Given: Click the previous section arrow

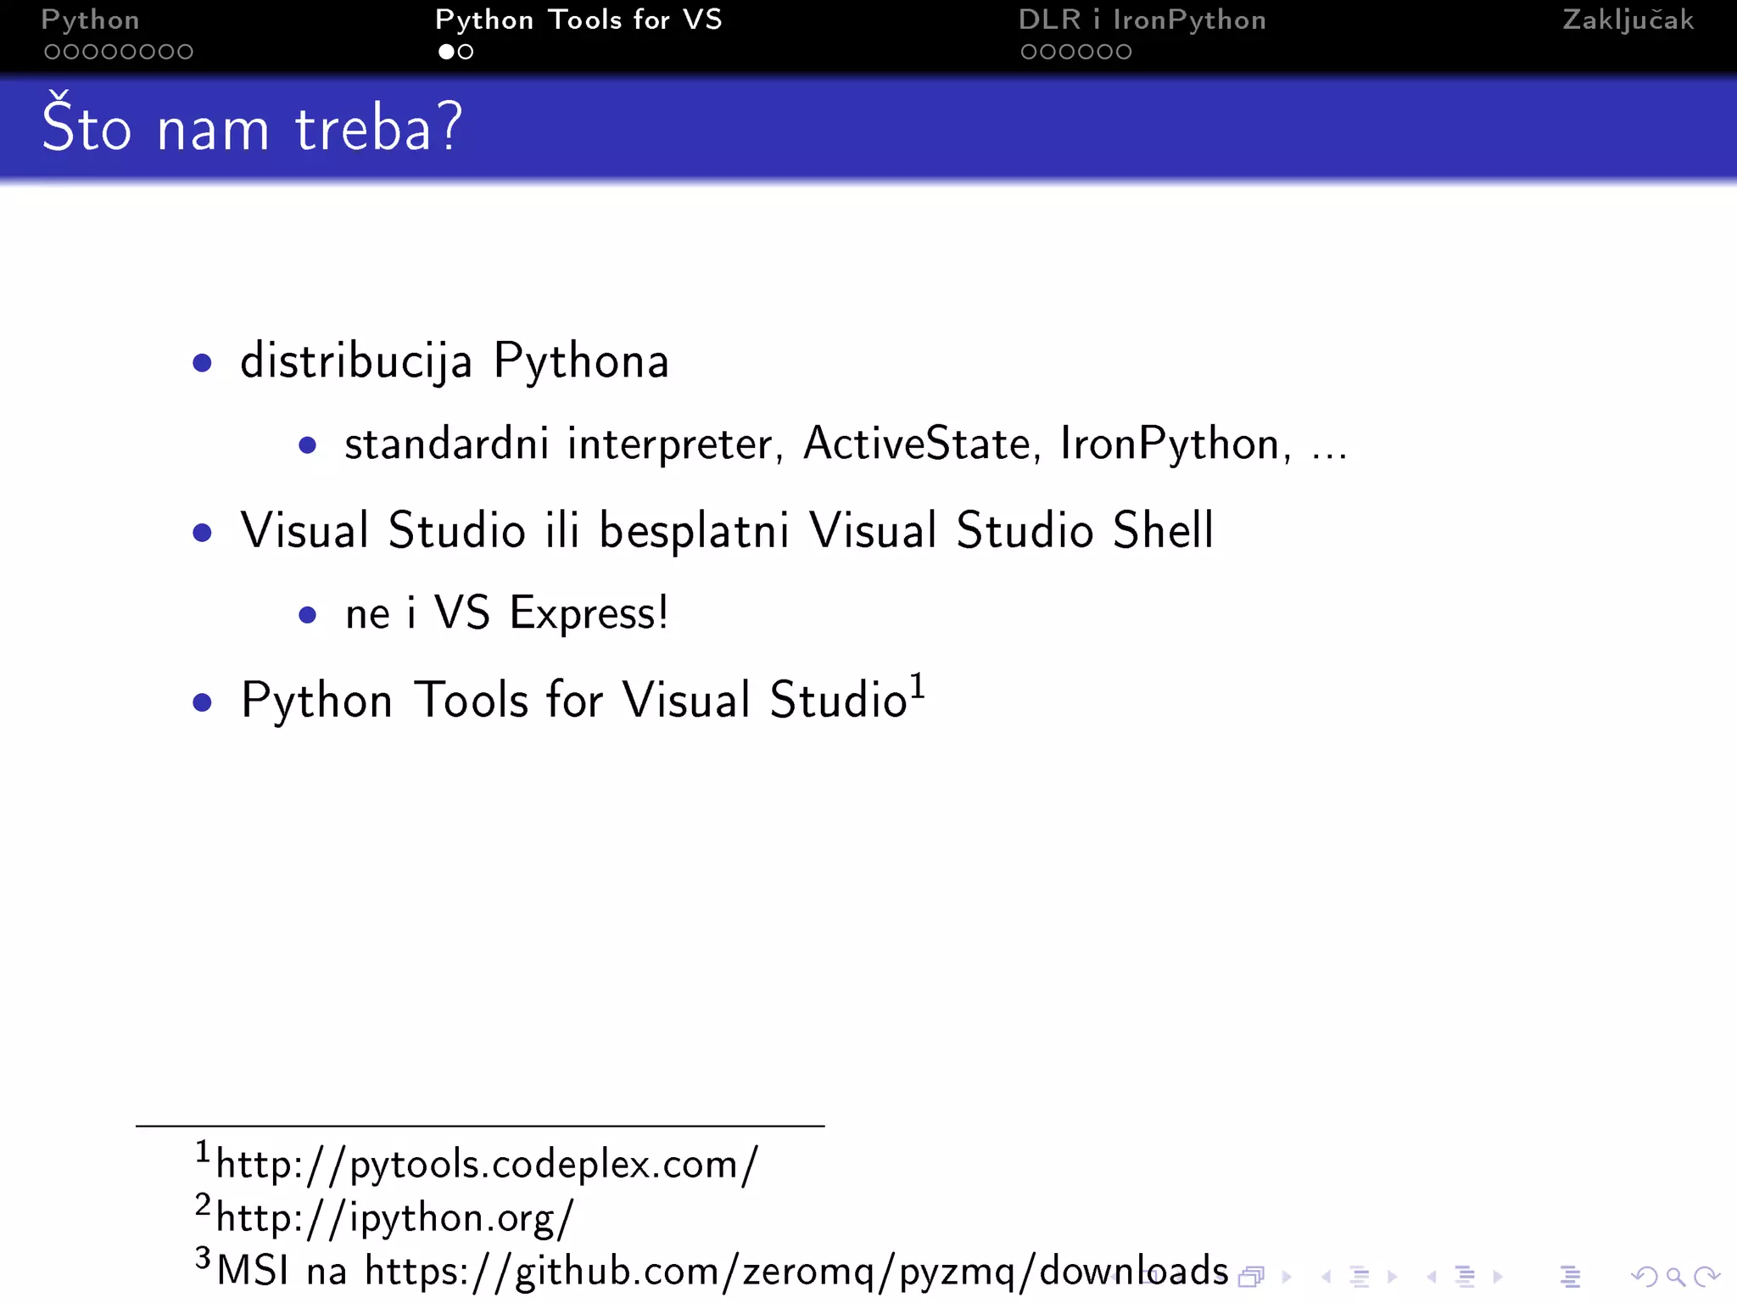Looking at the screenshot, I should [x=1431, y=1276].
